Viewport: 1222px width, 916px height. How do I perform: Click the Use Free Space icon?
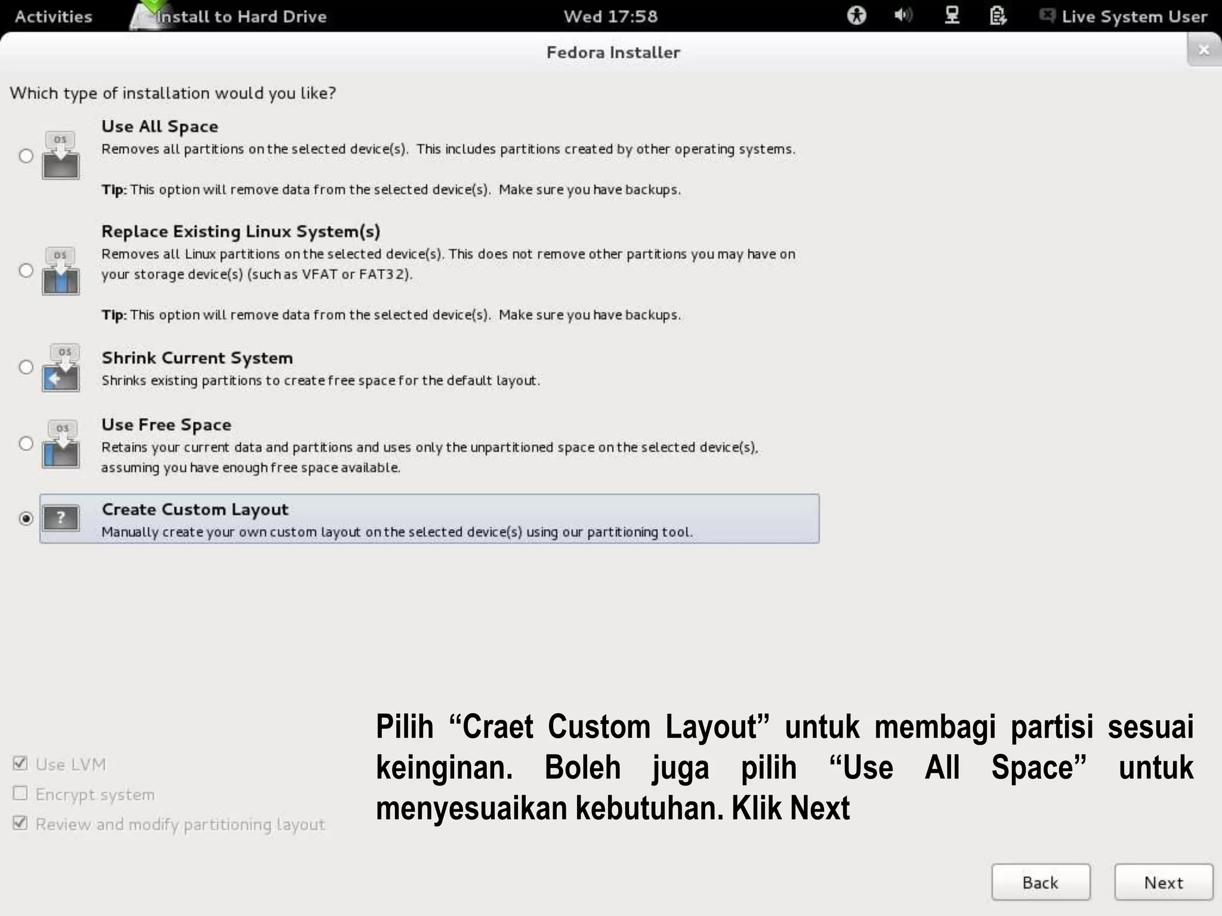(60, 444)
